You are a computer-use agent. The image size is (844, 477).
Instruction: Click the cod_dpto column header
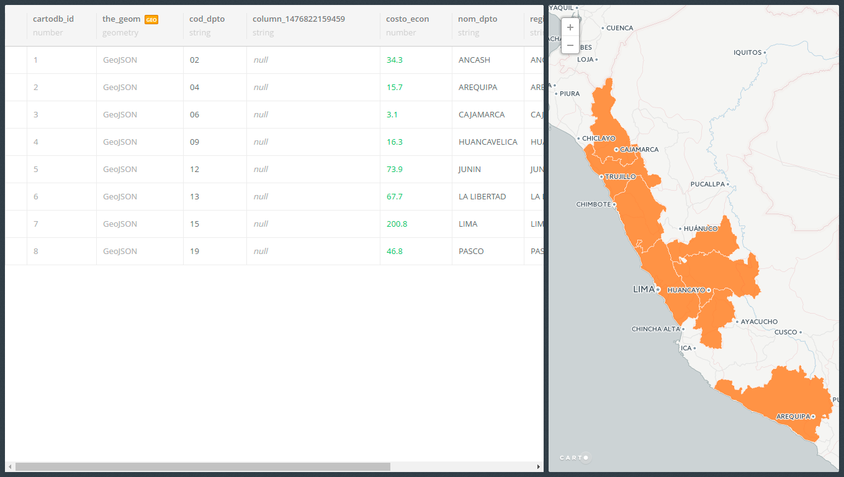207,19
